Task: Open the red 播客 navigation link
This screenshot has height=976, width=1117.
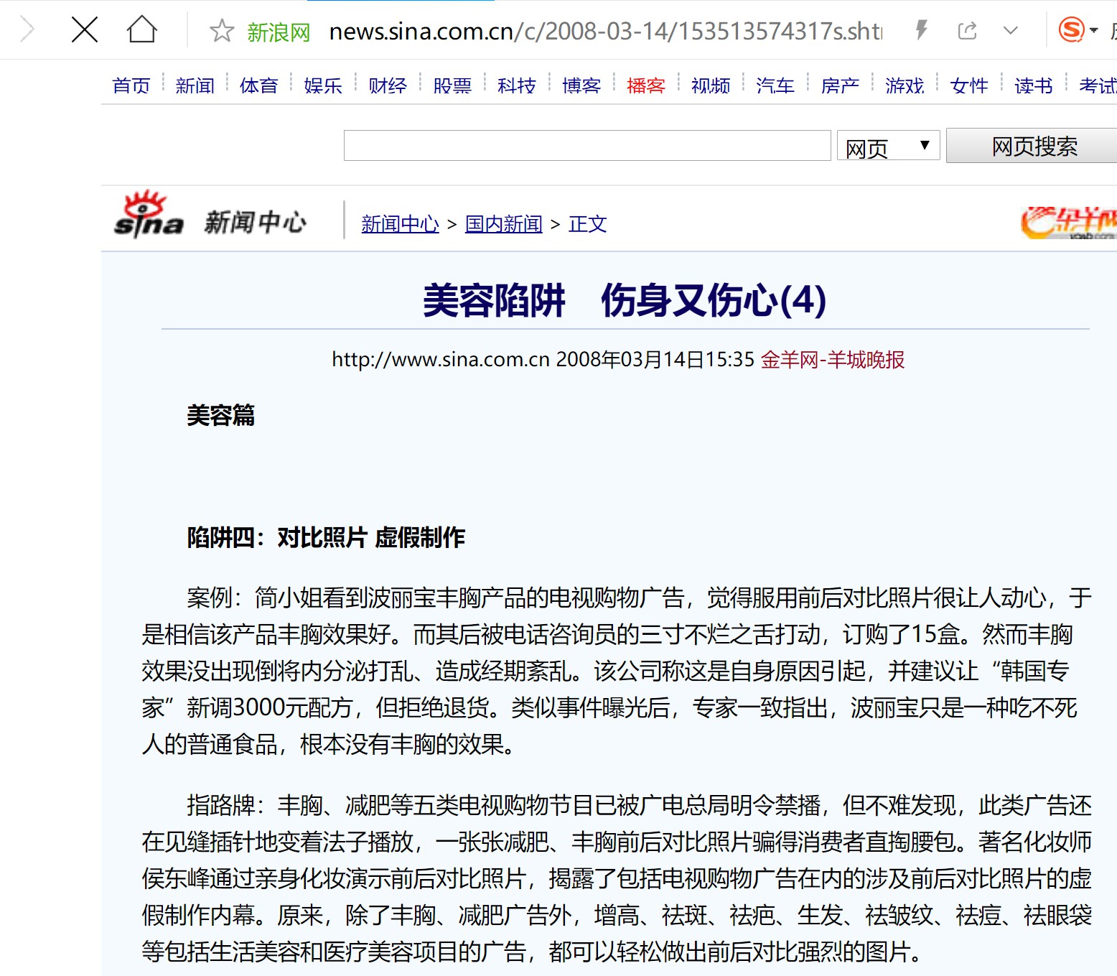Action: [x=646, y=86]
